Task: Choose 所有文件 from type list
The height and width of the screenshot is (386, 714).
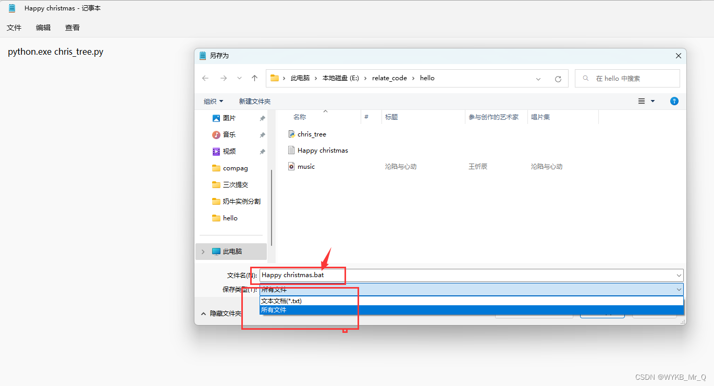Action: tap(472, 310)
